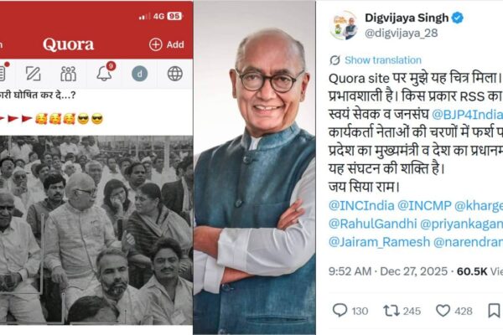Open the 'd' profile avatar
This screenshot has width=503, height=335.
coord(139,74)
